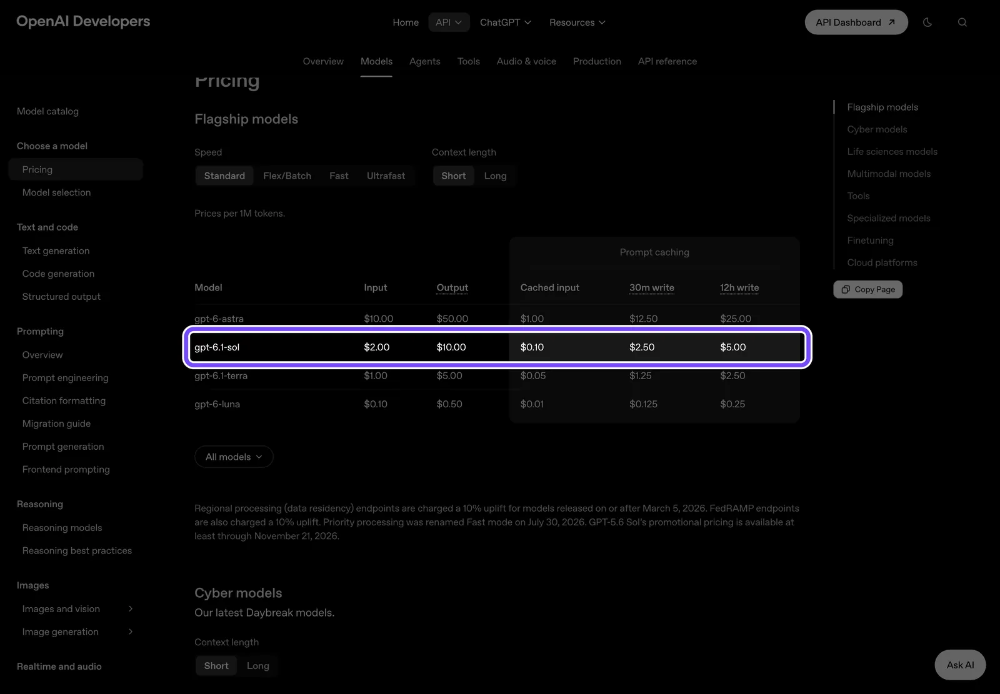Select Short context length under Cyber models
The image size is (1000, 694).
[216, 666]
